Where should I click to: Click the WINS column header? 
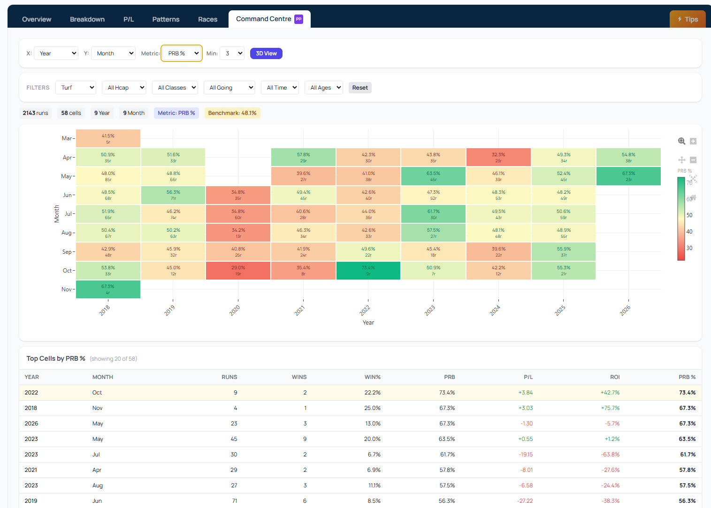(x=299, y=377)
